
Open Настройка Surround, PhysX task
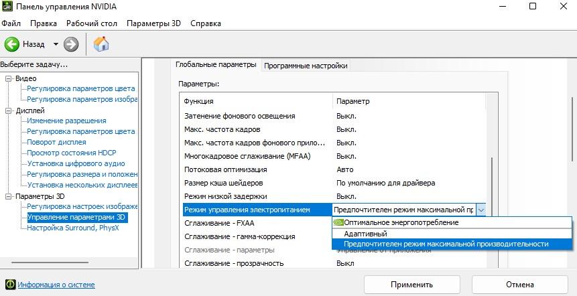[73, 228]
